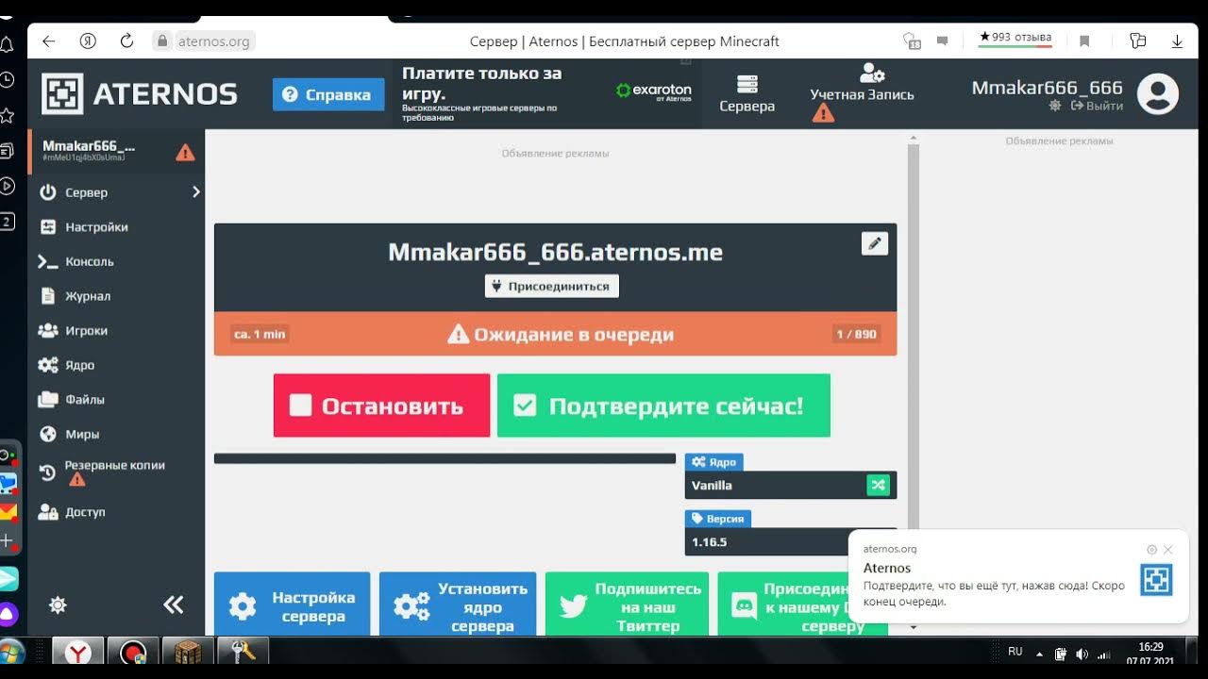Click the 1 / 890 queue position
The height and width of the screenshot is (679, 1208).
[857, 334]
